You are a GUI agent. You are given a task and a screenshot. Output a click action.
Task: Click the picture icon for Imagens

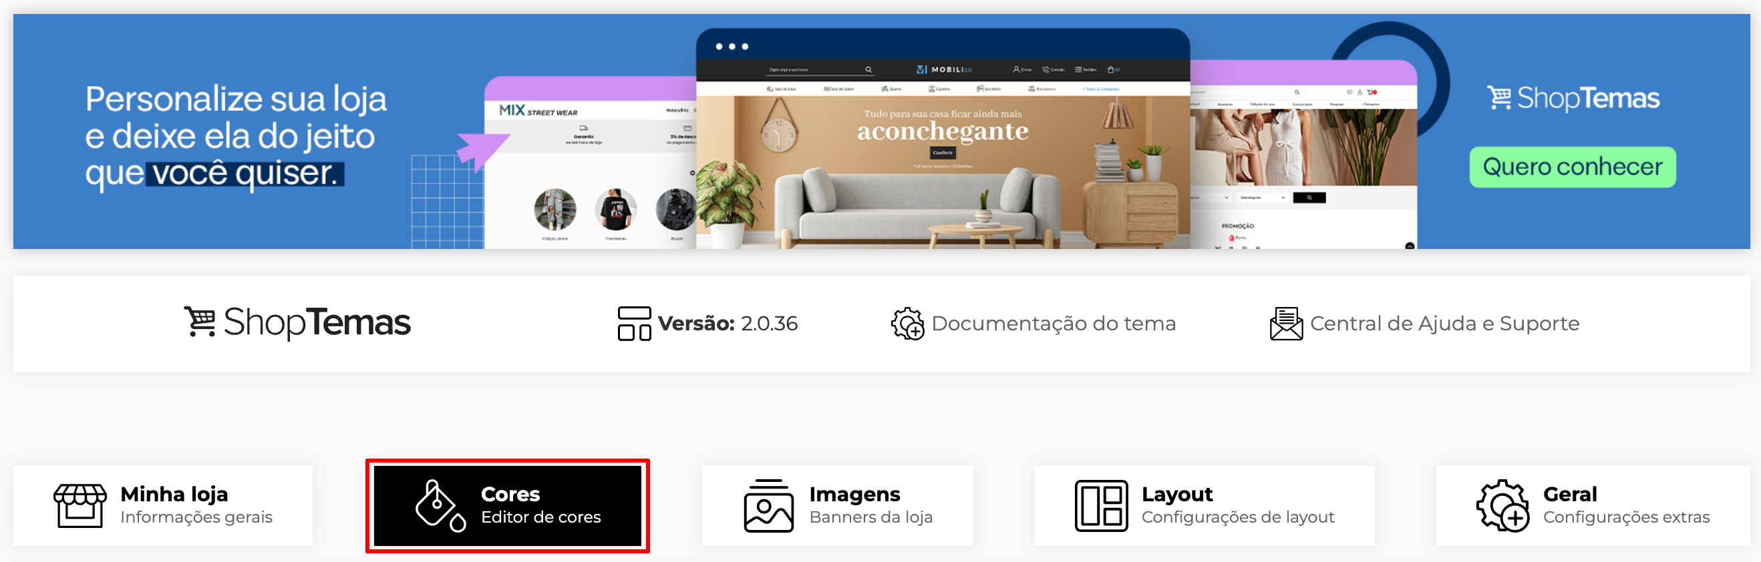point(768,505)
